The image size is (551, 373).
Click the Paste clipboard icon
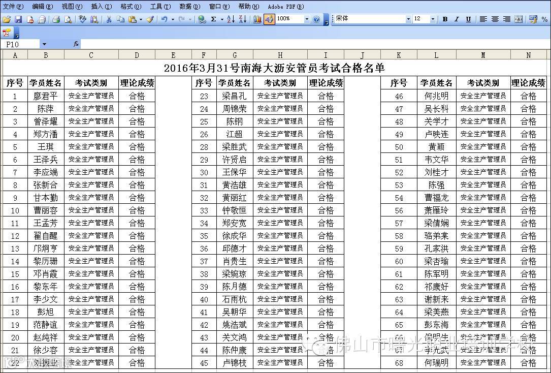(133, 20)
